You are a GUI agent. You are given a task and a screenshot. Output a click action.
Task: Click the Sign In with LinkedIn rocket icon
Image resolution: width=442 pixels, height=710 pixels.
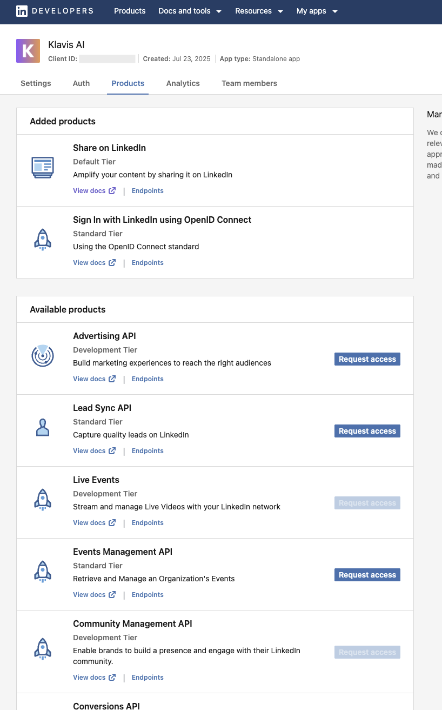point(43,239)
